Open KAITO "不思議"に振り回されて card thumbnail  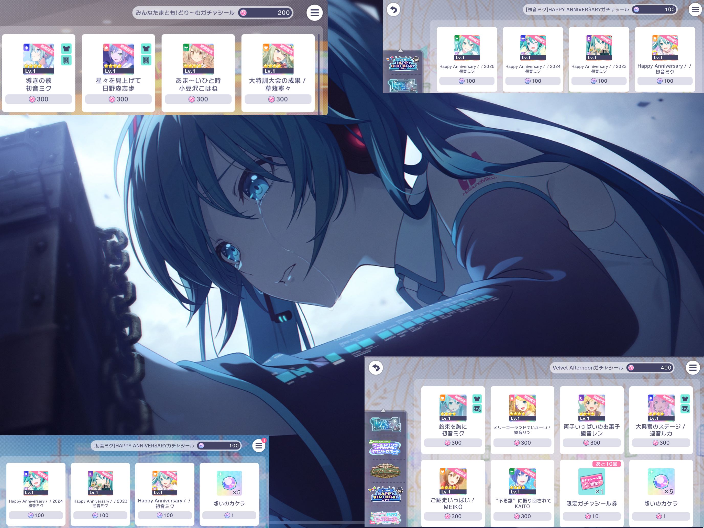522,481
